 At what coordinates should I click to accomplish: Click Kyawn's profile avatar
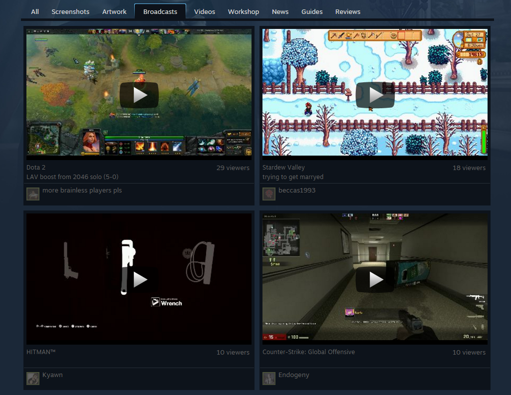[33, 378]
